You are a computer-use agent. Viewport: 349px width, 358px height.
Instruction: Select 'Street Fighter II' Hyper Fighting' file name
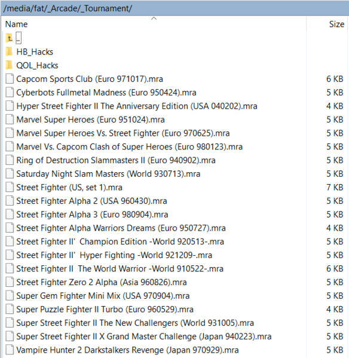tap(114, 255)
